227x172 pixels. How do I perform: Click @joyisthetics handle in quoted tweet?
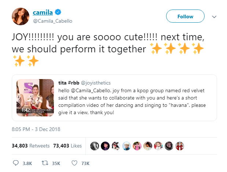tap(95, 83)
